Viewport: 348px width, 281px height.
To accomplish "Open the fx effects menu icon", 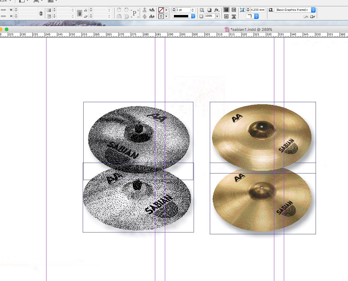I will (x=216, y=10).
